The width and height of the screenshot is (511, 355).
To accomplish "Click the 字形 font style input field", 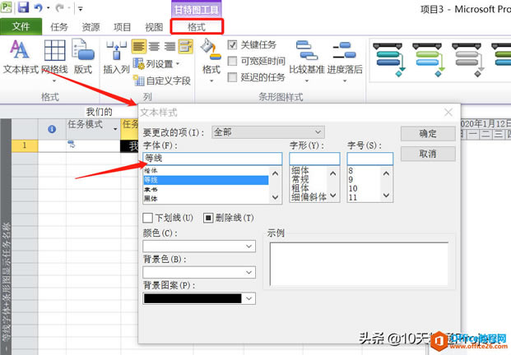I will (x=314, y=159).
